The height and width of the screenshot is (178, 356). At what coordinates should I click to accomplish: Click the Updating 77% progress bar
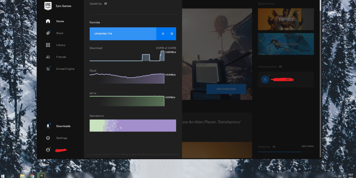(x=123, y=34)
